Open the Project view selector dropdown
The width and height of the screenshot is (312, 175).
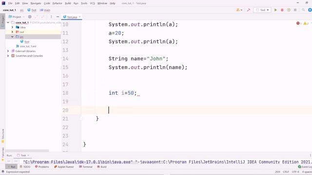tap(17, 17)
